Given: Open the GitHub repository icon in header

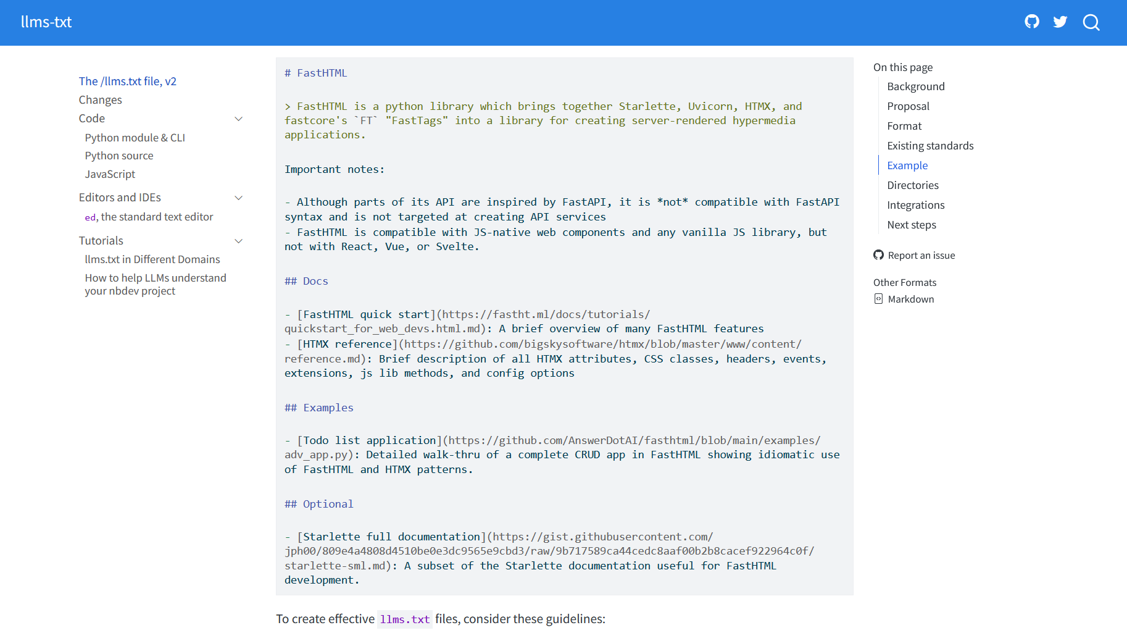Looking at the screenshot, I should coord(1031,22).
